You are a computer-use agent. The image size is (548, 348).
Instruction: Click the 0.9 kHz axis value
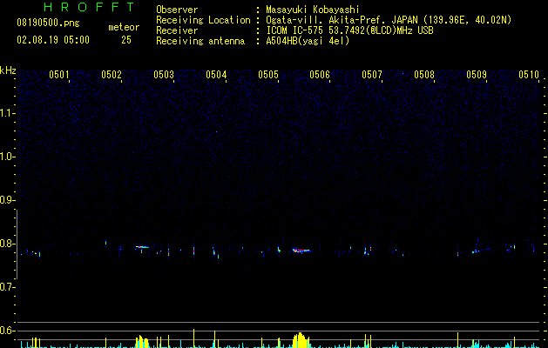pyautogui.click(x=7, y=200)
